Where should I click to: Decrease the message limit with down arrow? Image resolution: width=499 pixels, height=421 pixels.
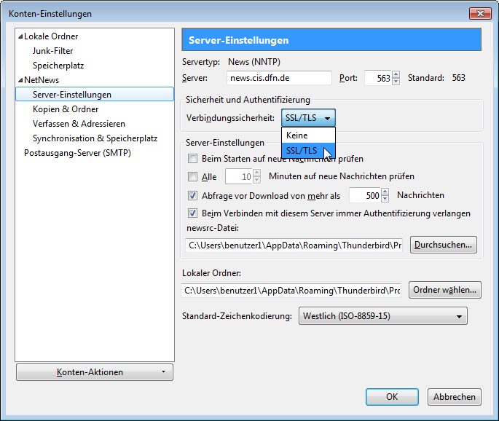pyautogui.click(x=386, y=199)
